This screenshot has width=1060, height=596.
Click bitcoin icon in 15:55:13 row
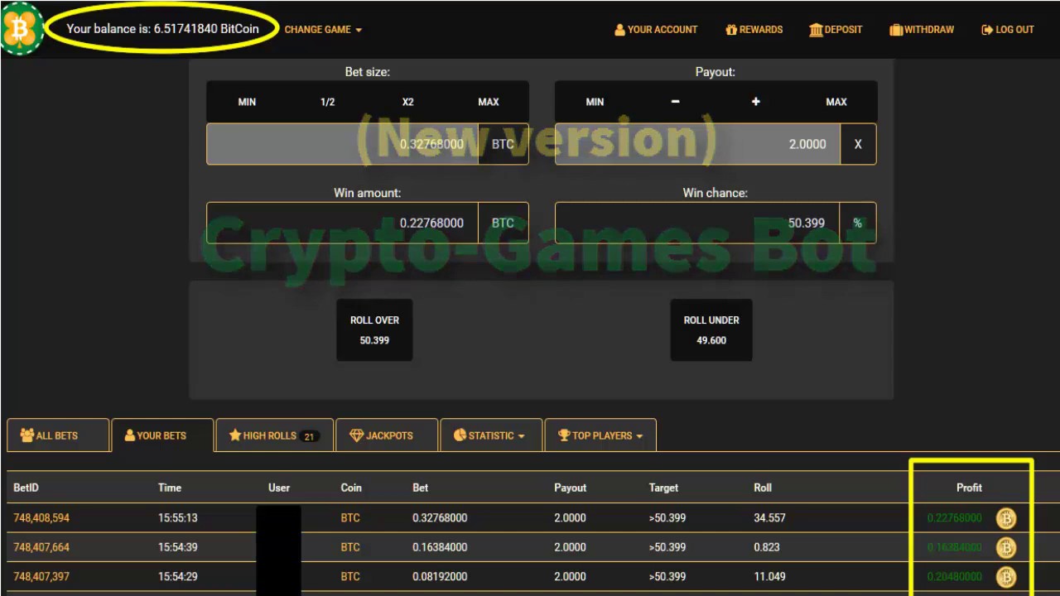[1006, 518]
